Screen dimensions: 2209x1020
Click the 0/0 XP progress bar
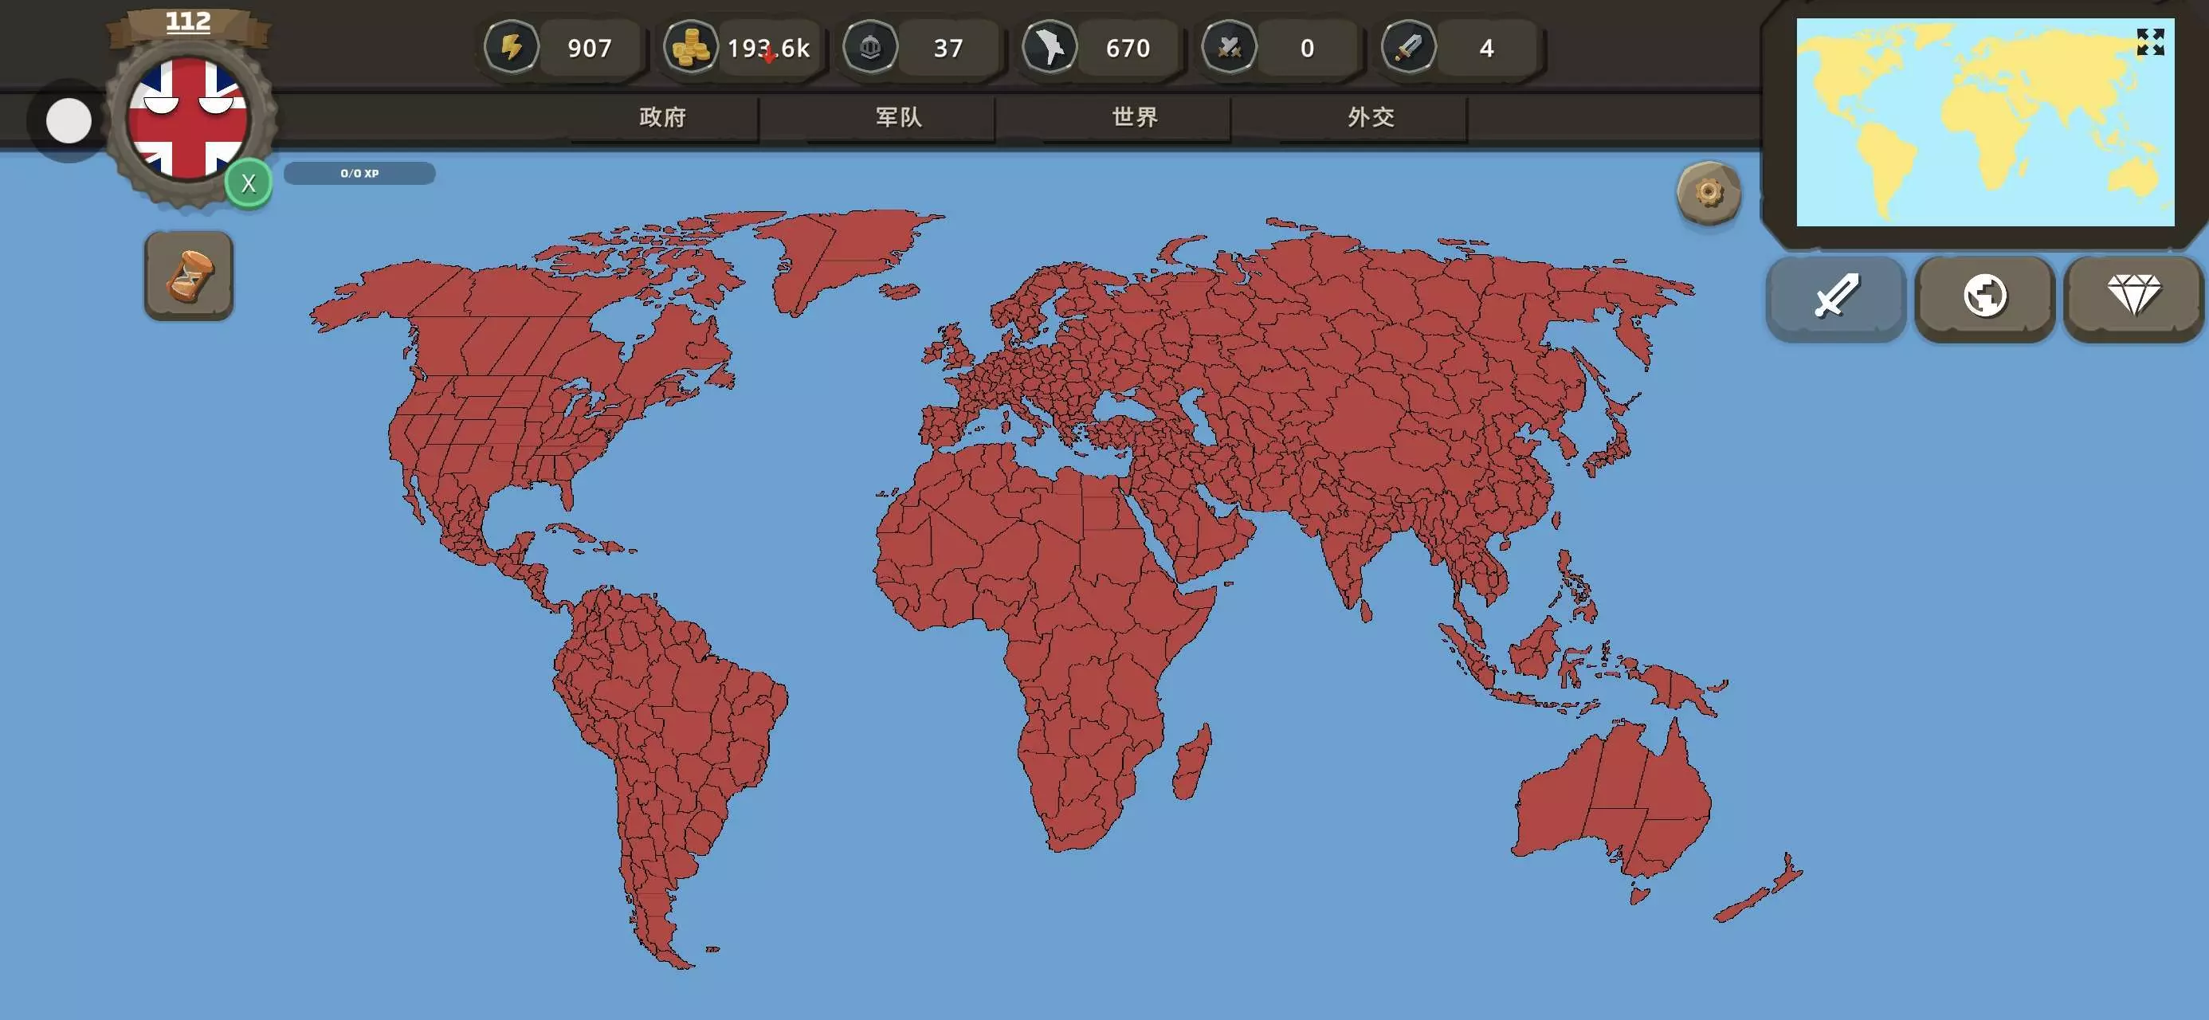click(x=359, y=173)
